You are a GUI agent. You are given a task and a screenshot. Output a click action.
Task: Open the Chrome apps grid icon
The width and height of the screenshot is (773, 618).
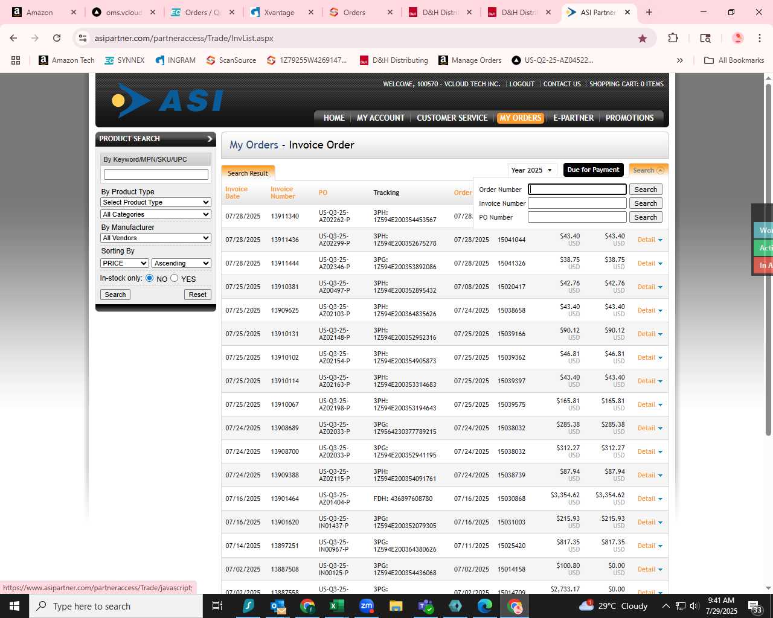(16, 60)
